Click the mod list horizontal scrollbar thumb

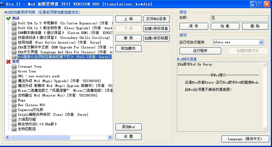[x=40, y=137]
